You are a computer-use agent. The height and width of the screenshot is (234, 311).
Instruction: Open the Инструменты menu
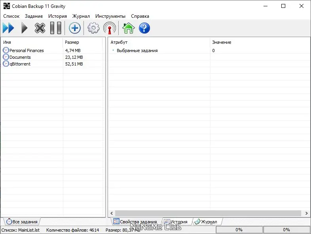[x=110, y=16]
